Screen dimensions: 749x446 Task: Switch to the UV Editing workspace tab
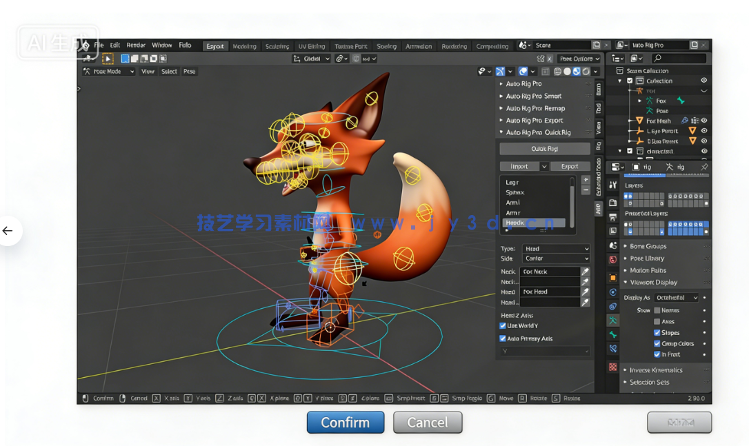pyautogui.click(x=312, y=45)
